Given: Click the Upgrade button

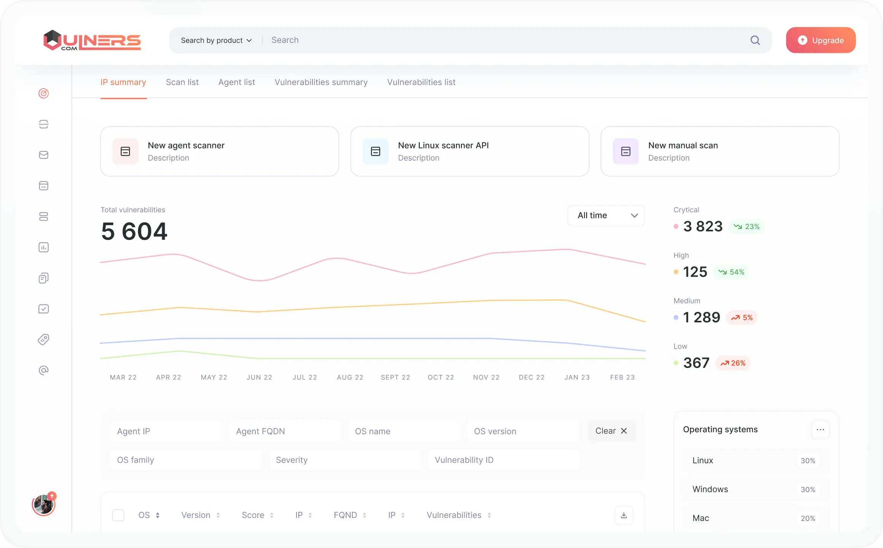Looking at the screenshot, I should (x=821, y=40).
